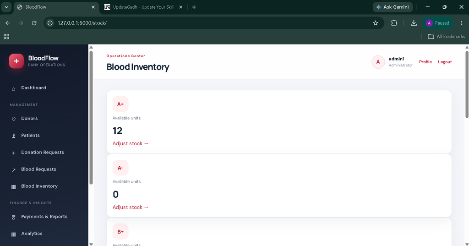Screen dimensions: 469x246
Task: Open the Profile link
Action: coord(425,62)
